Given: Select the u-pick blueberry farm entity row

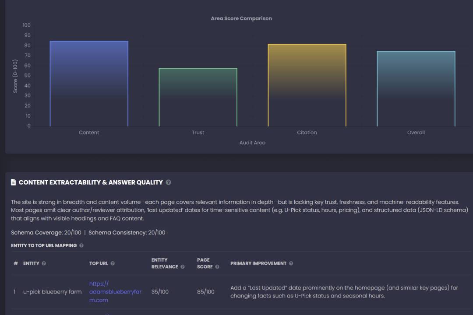Looking at the screenshot, I should point(52,292).
